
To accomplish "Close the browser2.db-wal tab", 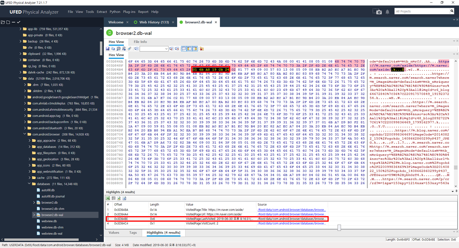I will [216, 22].
